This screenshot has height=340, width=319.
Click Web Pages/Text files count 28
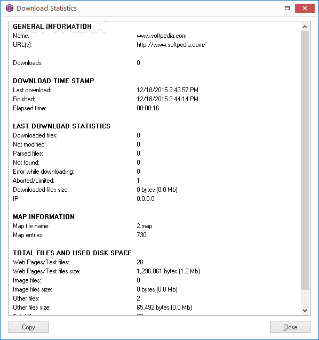point(140,262)
